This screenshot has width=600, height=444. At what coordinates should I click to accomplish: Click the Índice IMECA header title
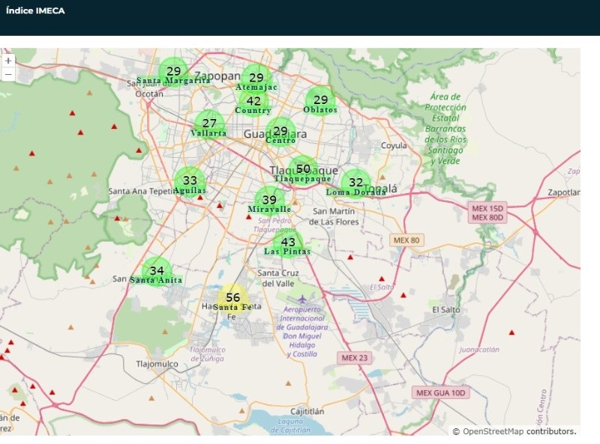(35, 10)
